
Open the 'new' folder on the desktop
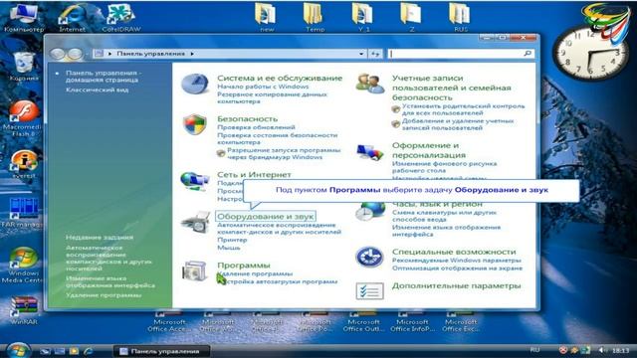[x=267, y=17]
